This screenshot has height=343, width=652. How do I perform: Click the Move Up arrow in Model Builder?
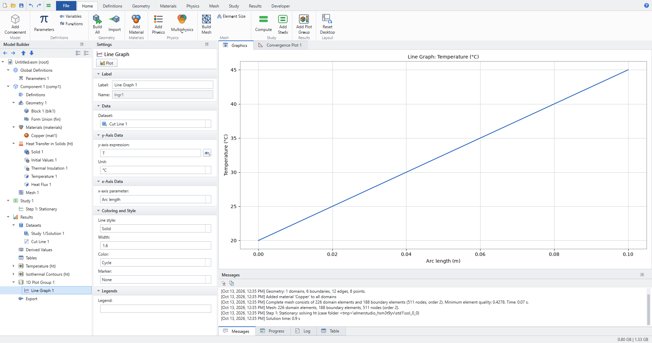(23, 53)
